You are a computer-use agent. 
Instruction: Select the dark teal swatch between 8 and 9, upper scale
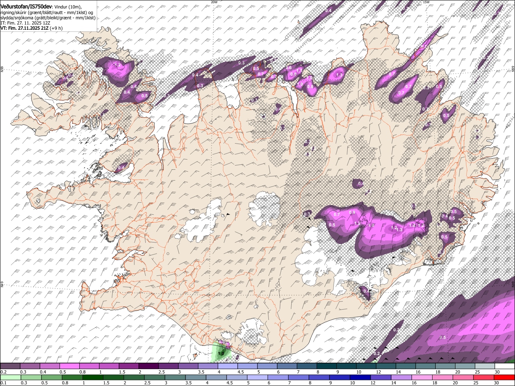327,366
